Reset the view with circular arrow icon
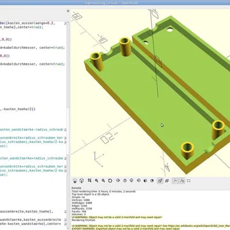This screenshot has width=230, height=230. pos(110,181)
